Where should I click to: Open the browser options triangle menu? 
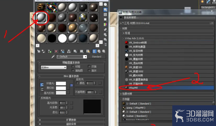(121, 18)
